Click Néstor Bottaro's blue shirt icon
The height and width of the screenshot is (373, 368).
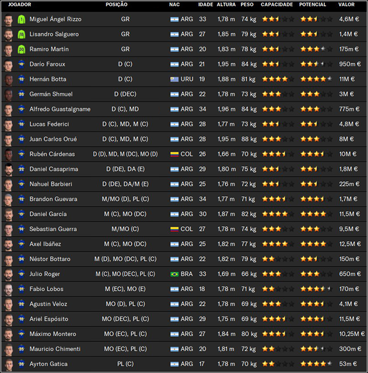click(21, 259)
